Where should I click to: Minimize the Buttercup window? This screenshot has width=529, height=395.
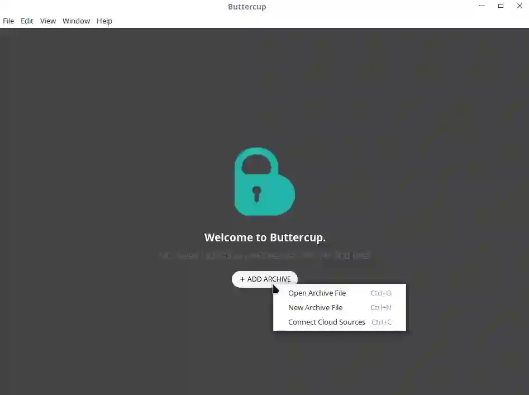(x=482, y=6)
